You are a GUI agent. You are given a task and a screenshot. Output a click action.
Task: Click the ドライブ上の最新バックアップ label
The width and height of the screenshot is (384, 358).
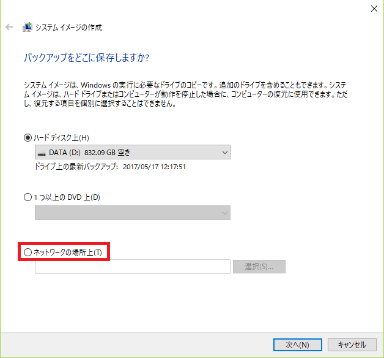pos(76,167)
